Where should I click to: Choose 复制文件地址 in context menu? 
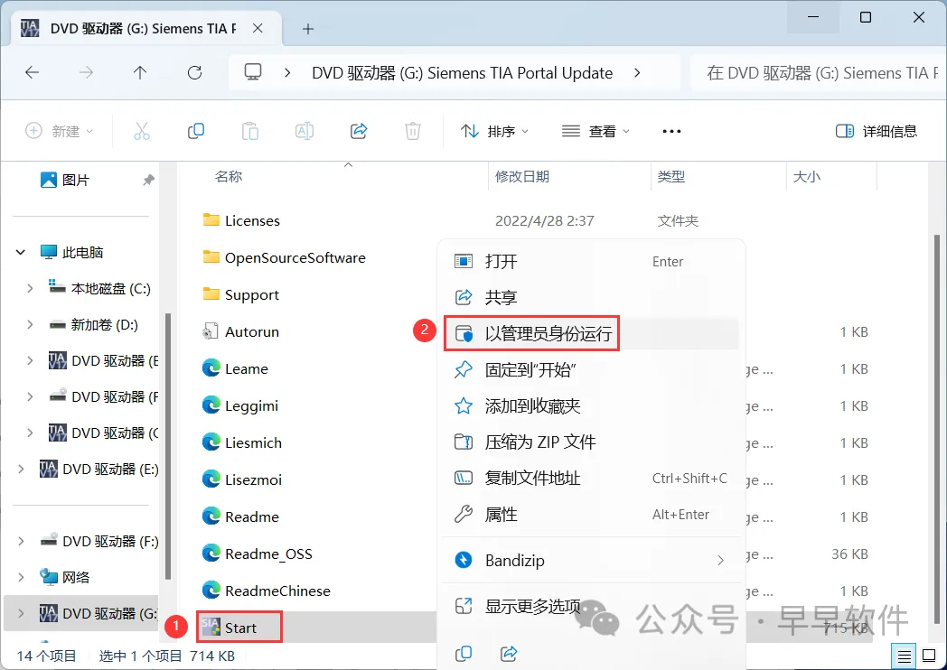(591, 478)
